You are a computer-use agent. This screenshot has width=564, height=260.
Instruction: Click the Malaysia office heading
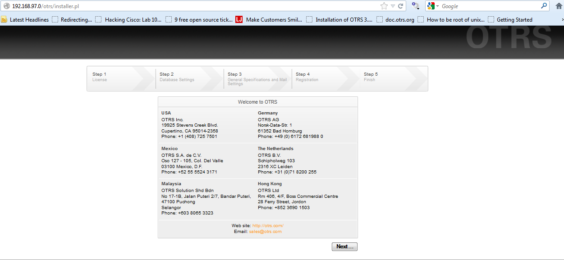point(171,184)
